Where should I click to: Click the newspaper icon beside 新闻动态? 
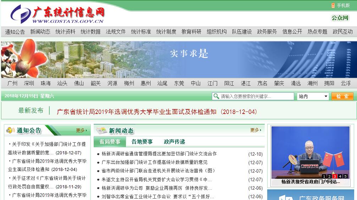coord(101,131)
